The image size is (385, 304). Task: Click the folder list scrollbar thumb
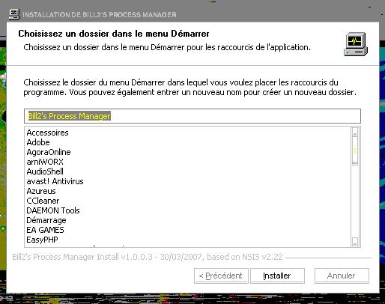coord(355,151)
